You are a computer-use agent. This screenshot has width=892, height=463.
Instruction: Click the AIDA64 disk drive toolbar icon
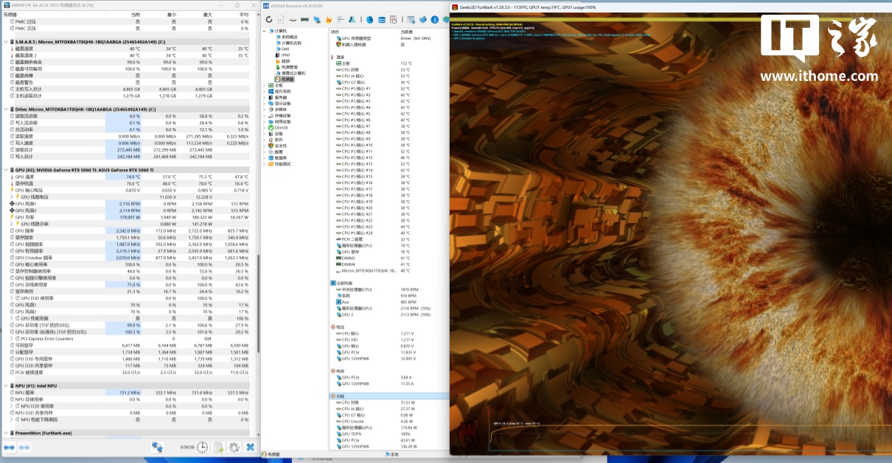(x=293, y=19)
